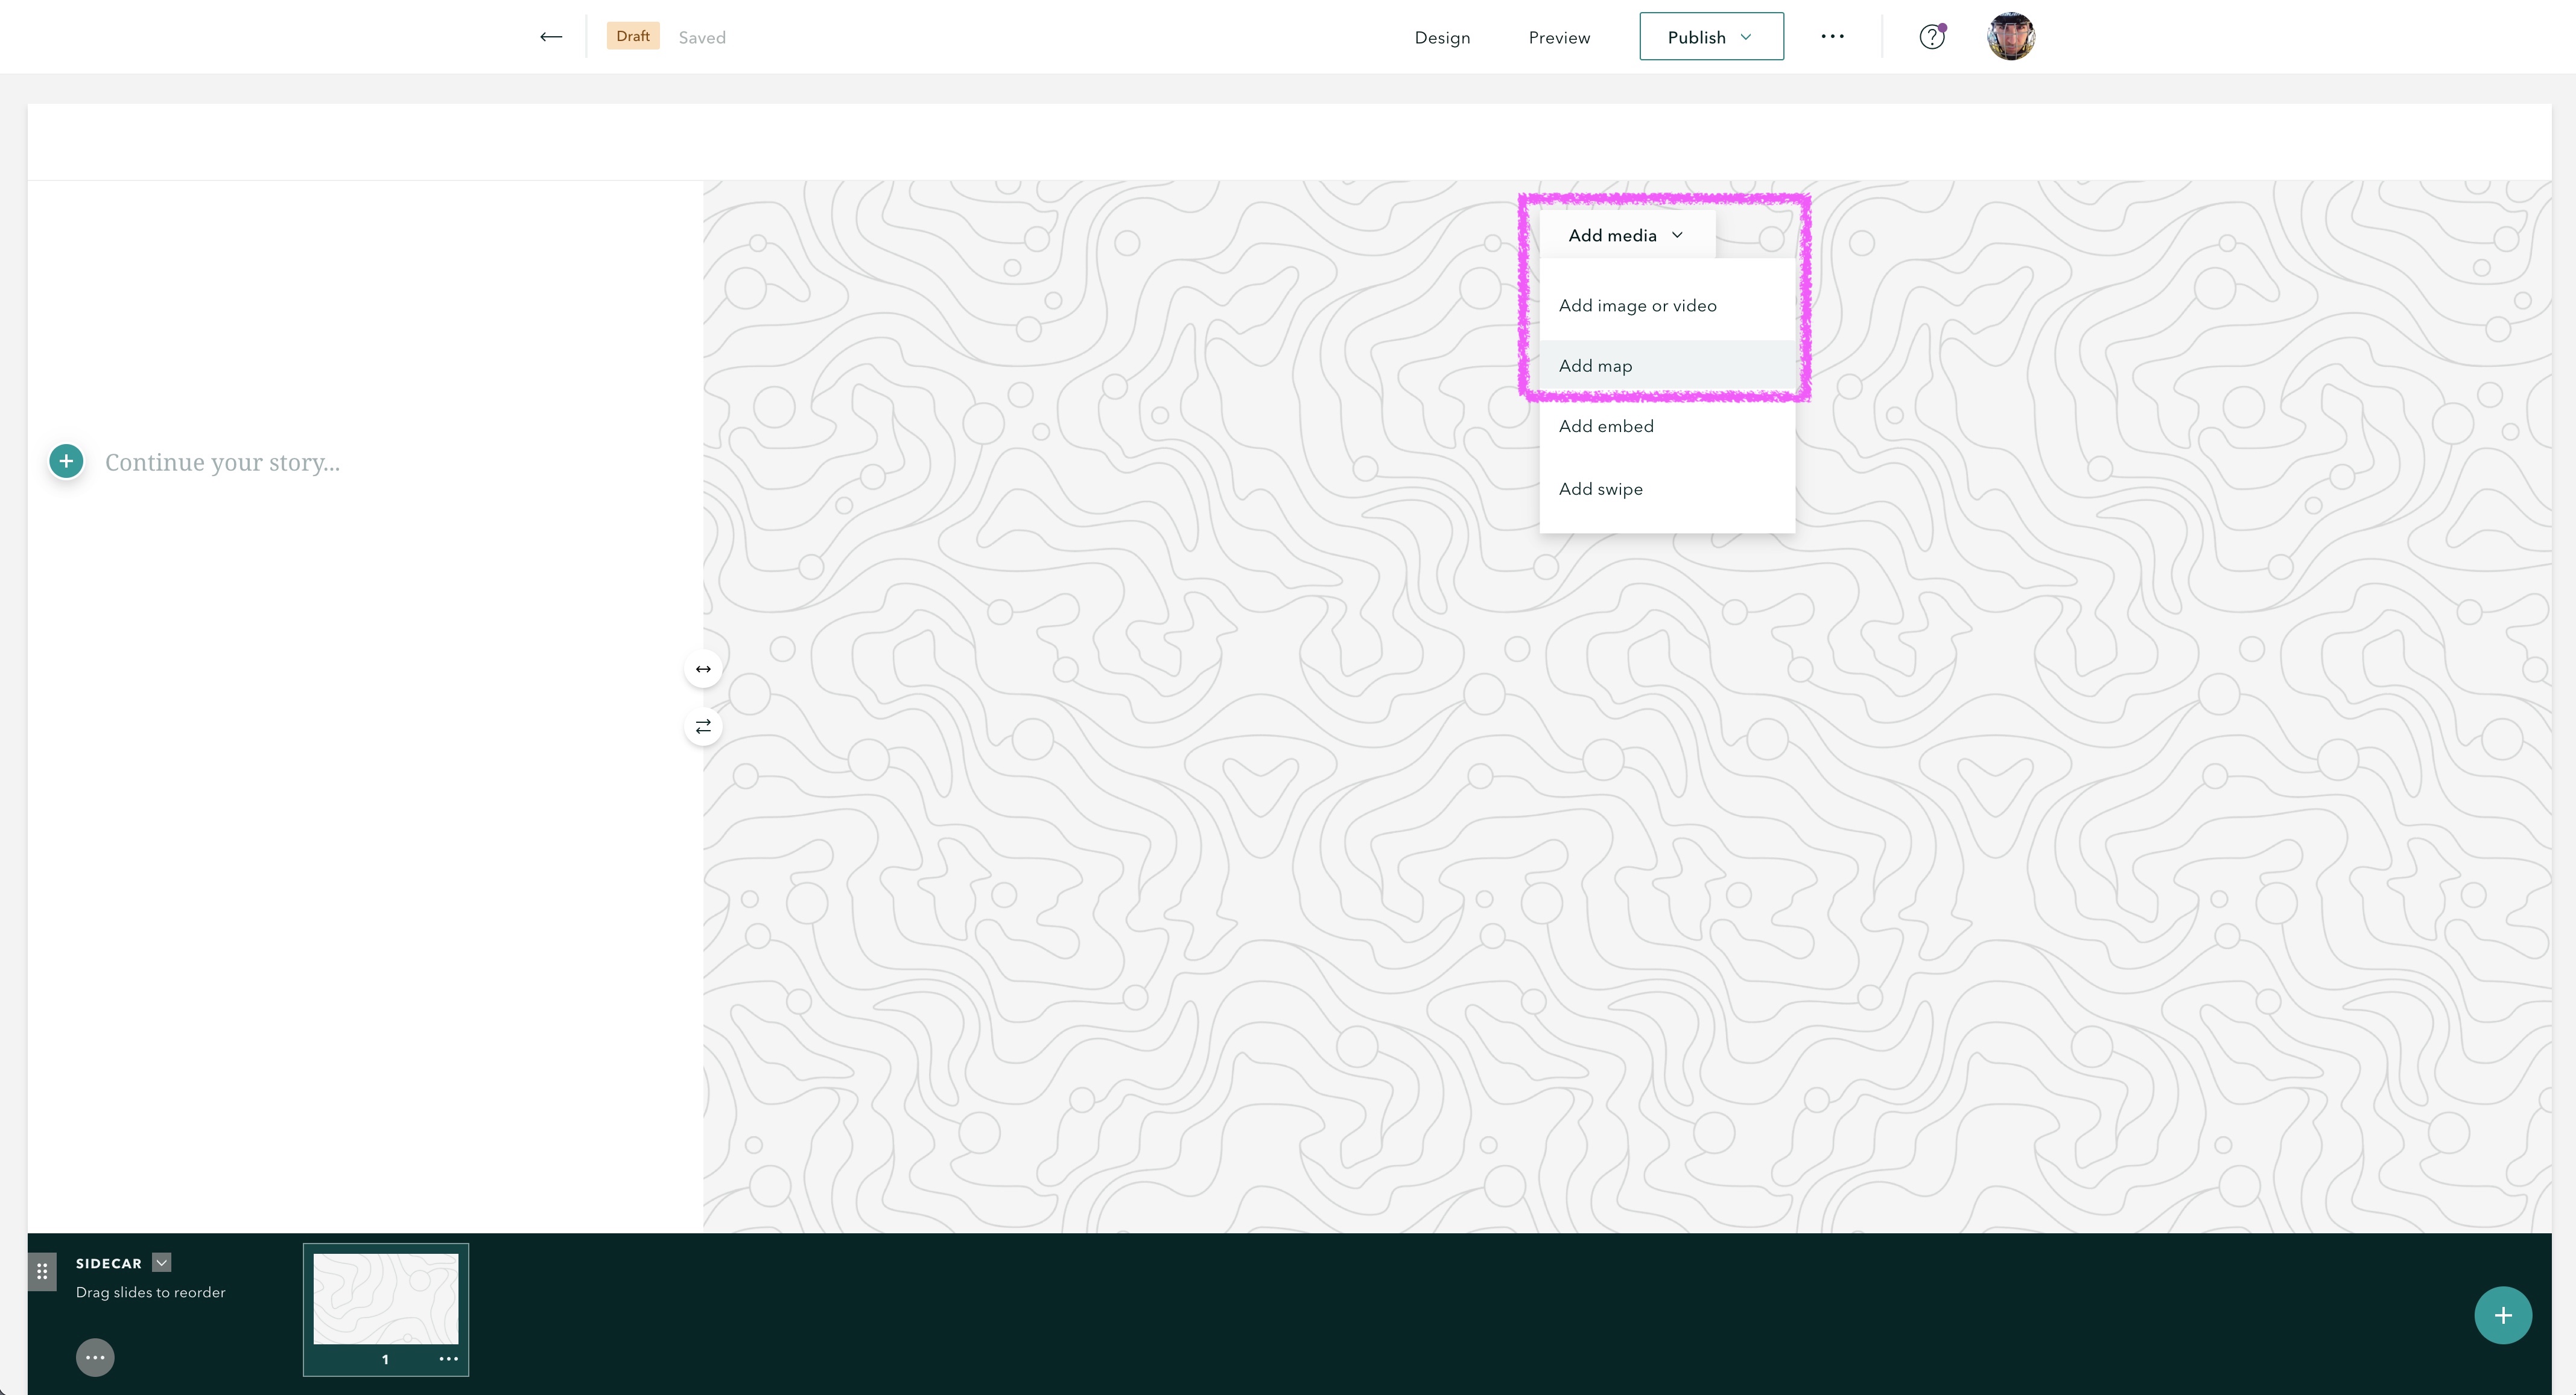Click the swap panel position icon
The height and width of the screenshot is (1395, 2576).
pos(703,726)
